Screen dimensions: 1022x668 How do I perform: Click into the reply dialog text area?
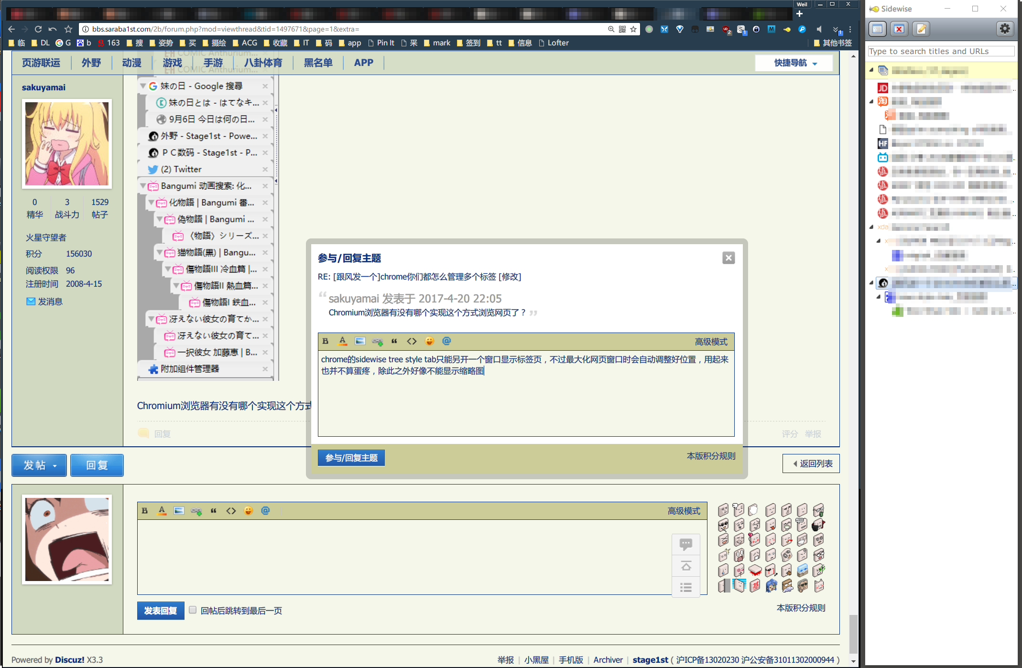(526, 394)
